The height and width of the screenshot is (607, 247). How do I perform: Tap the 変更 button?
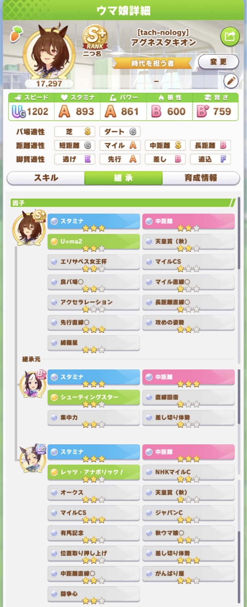click(x=218, y=62)
